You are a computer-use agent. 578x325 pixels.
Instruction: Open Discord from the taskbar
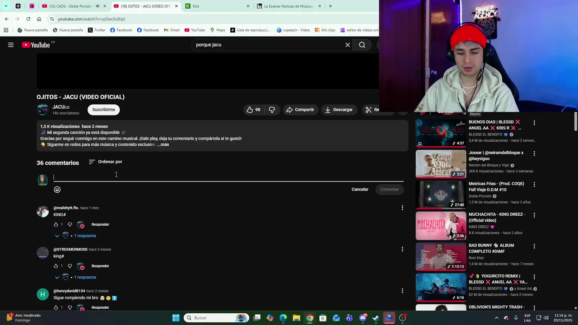[363, 318]
